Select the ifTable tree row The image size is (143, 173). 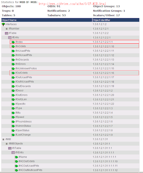coord(70,33)
